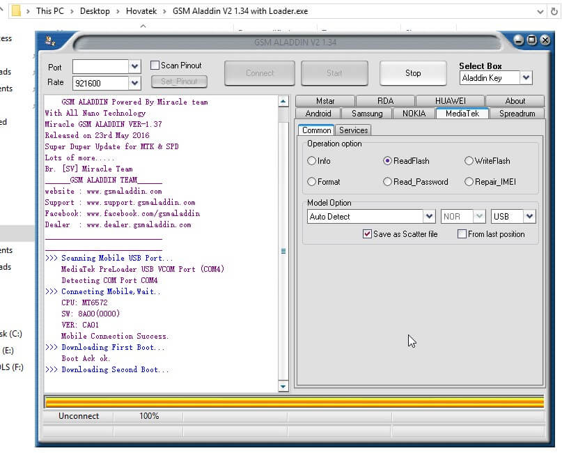The width and height of the screenshot is (562, 453).
Task: Open the RDA tab
Action: coord(385,101)
